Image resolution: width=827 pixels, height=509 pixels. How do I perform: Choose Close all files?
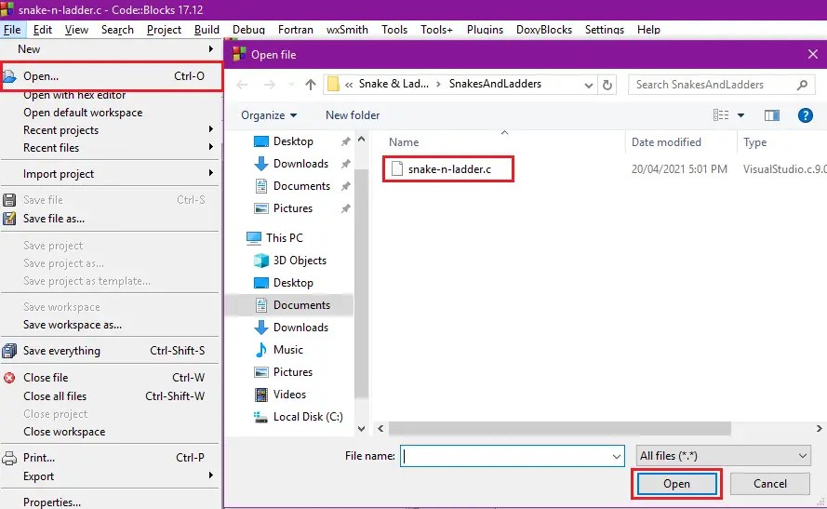point(55,396)
